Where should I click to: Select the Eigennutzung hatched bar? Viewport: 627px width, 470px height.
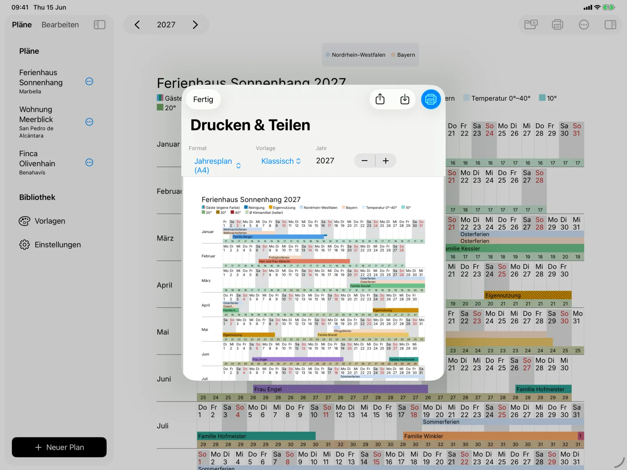(528, 295)
